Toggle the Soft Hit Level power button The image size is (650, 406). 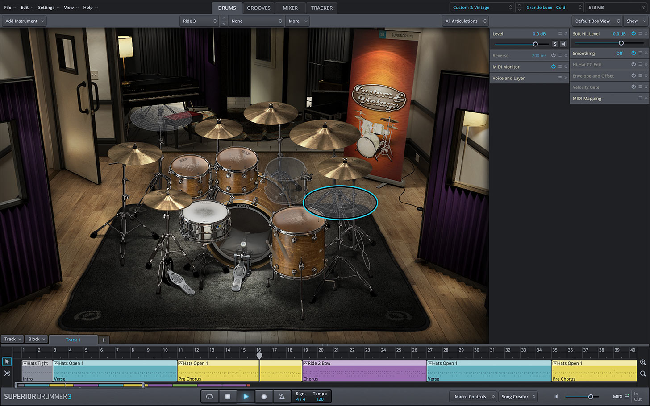633,33
